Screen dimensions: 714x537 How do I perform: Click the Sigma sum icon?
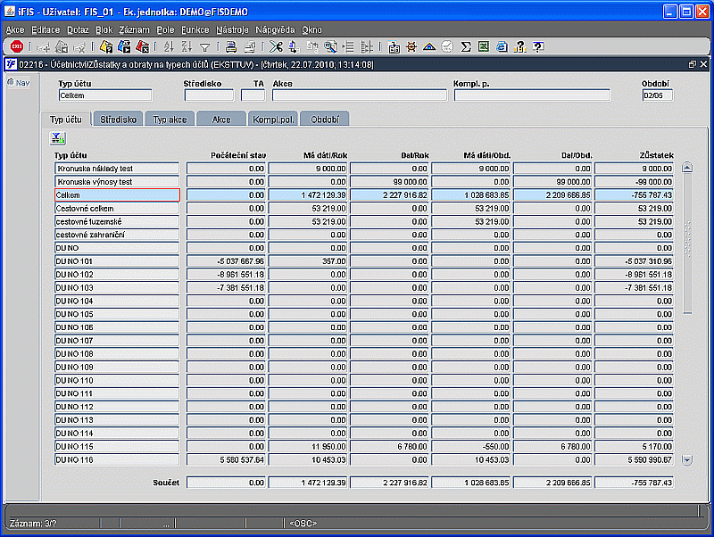(x=466, y=46)
